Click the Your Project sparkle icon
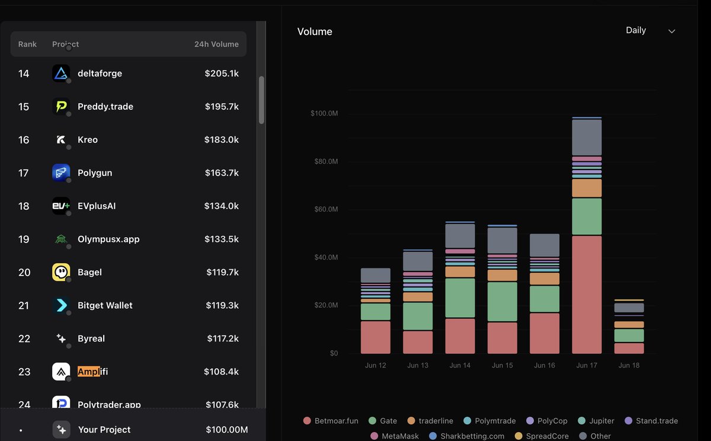The height and width of the screenshot is (441, 711). click(x=61, y=429)
